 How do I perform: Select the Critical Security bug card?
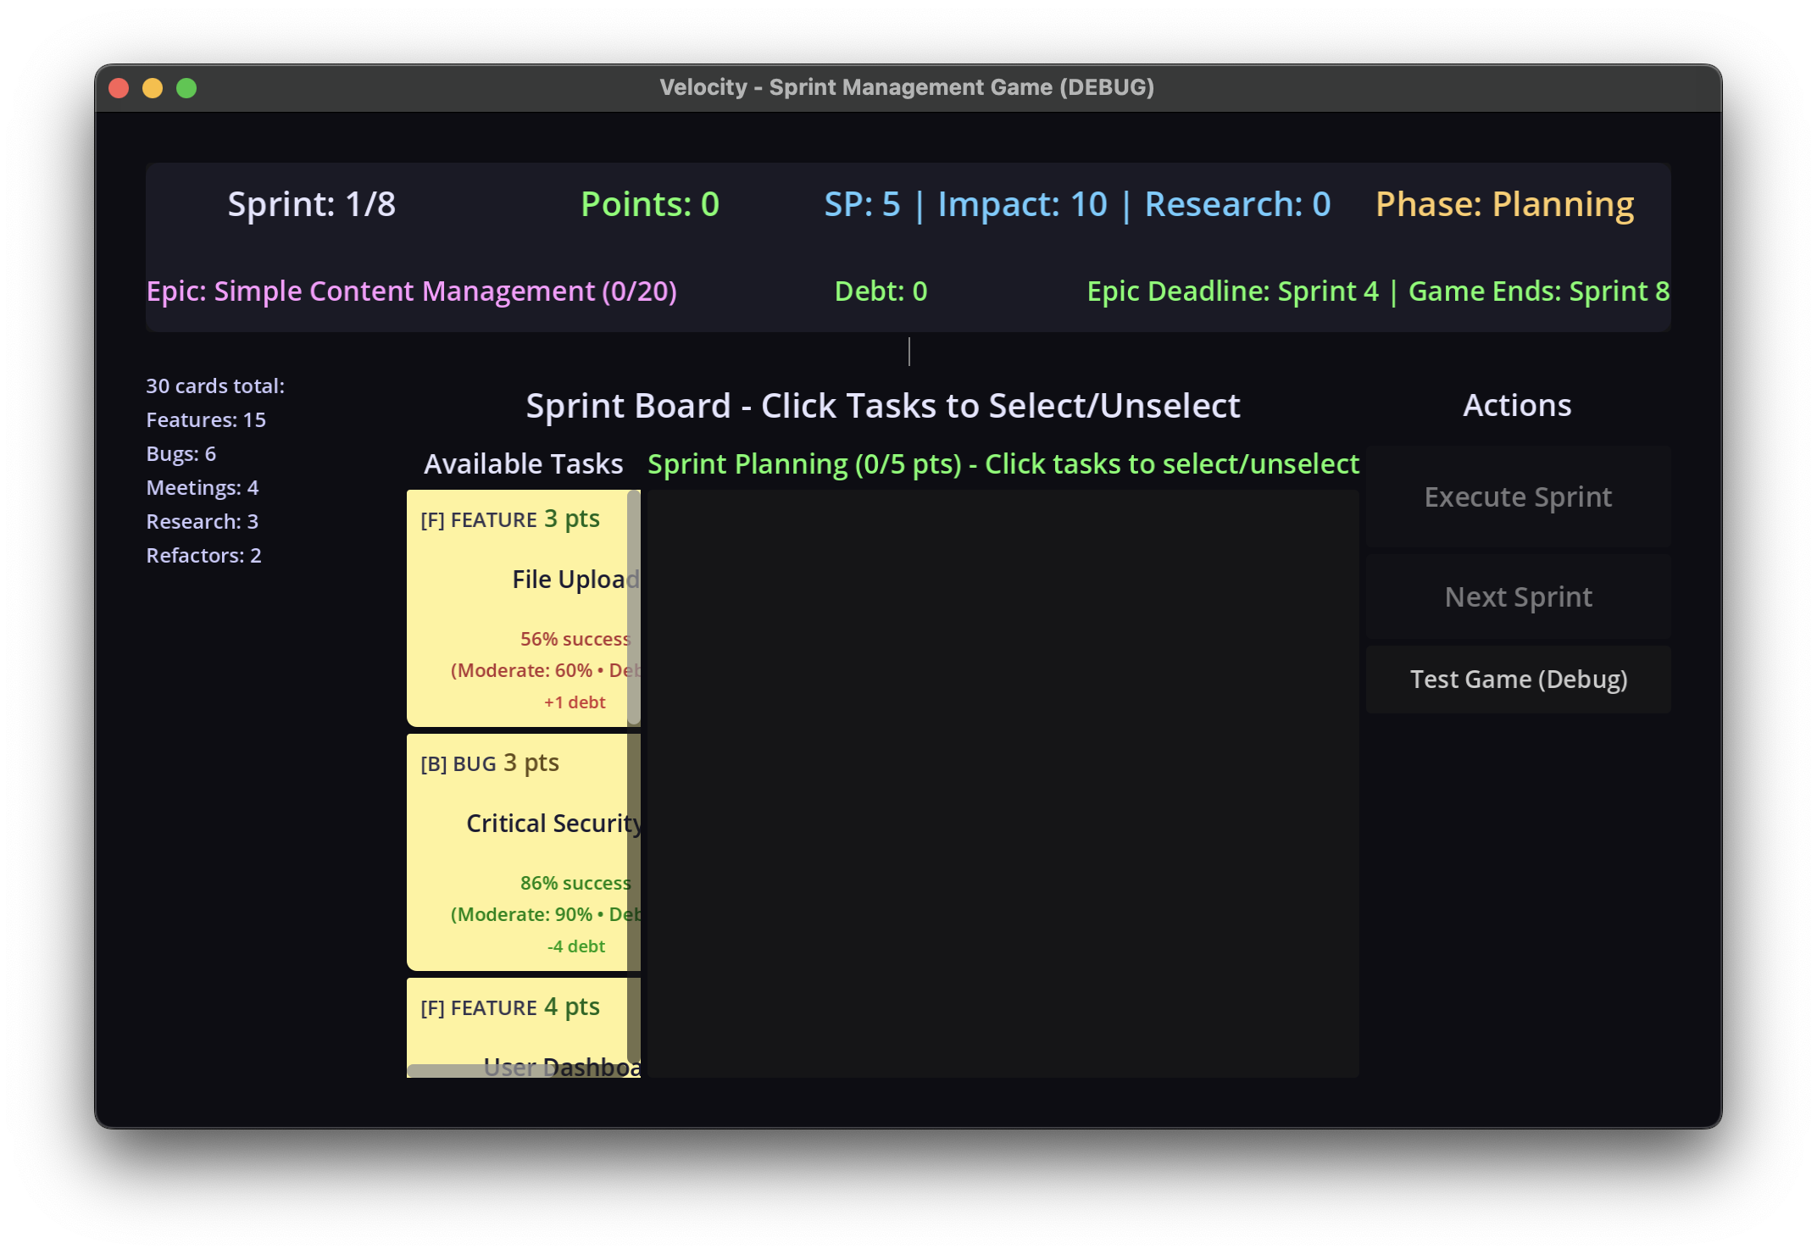519,851
